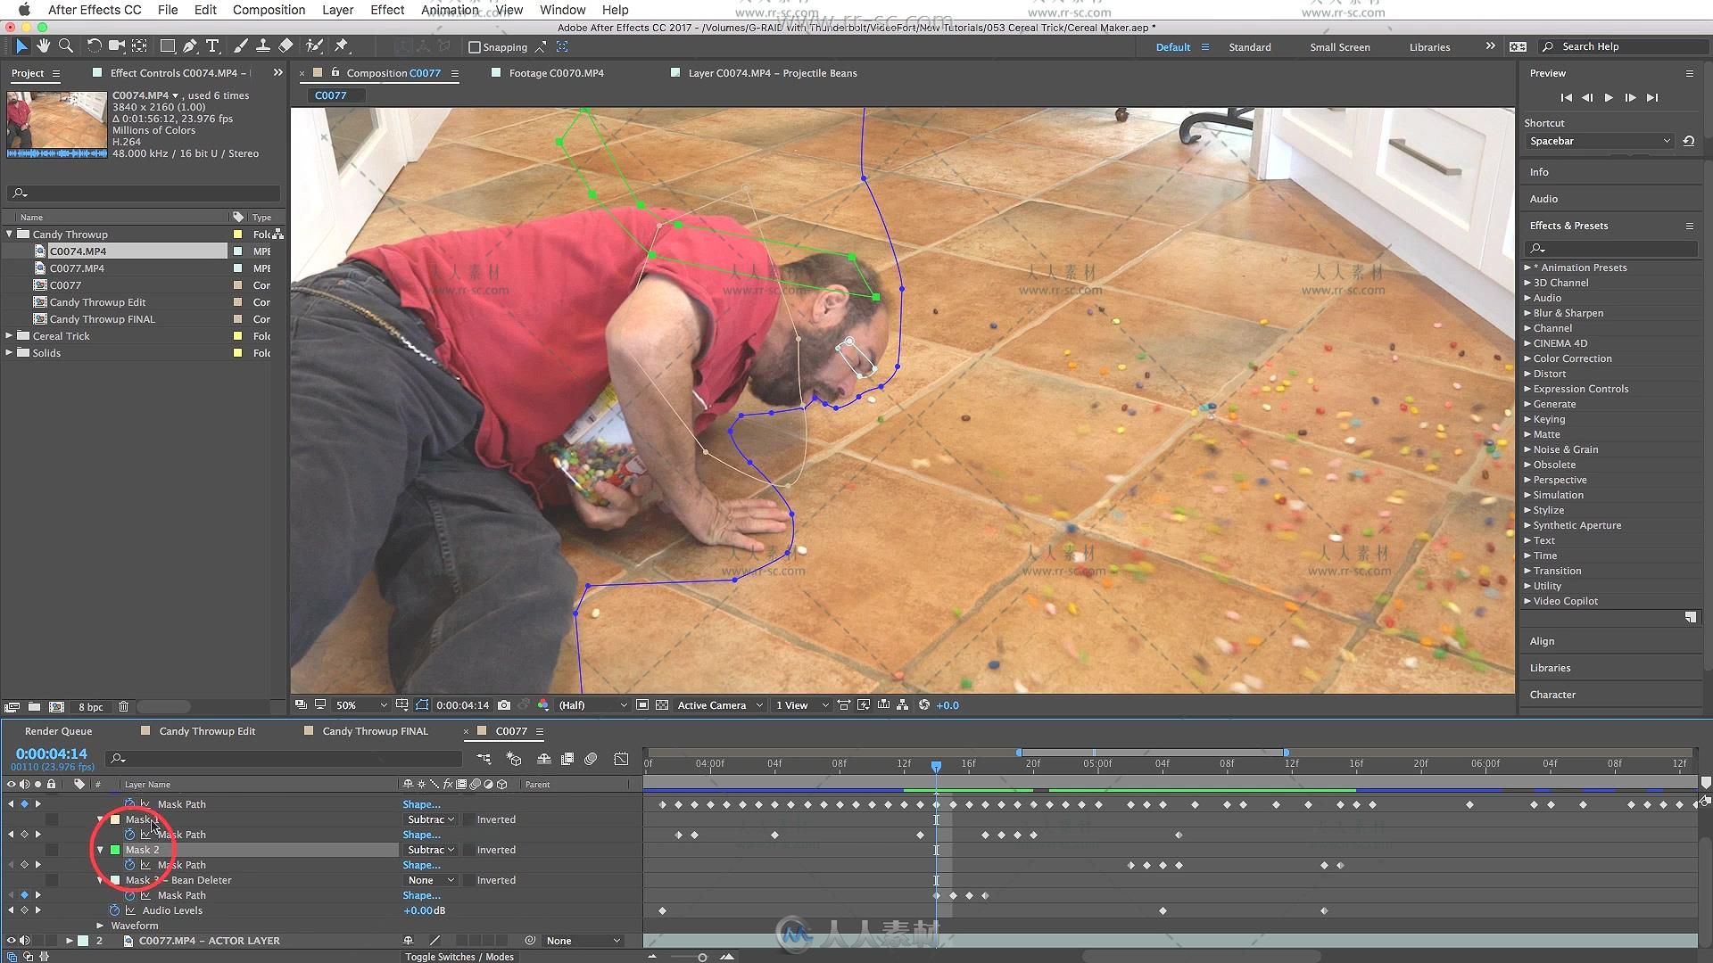Open the resolution (Half) dropdown

coord(592,705)
